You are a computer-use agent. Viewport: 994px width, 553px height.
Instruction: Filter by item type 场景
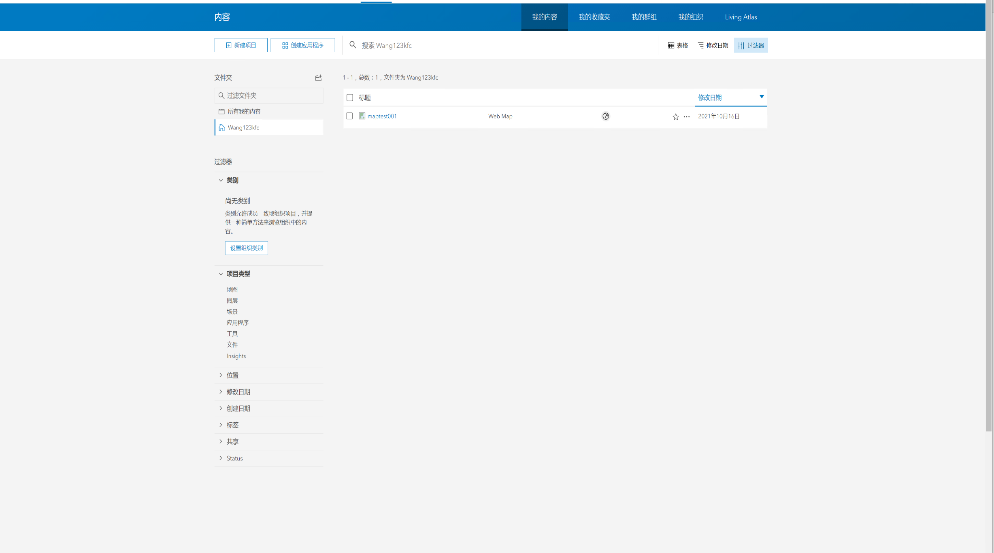(232, 311)
